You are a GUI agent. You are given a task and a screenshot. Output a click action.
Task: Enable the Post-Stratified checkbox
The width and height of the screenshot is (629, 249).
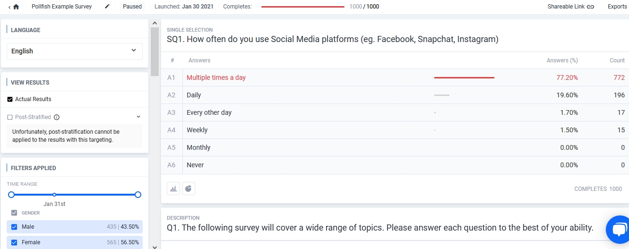10,117
